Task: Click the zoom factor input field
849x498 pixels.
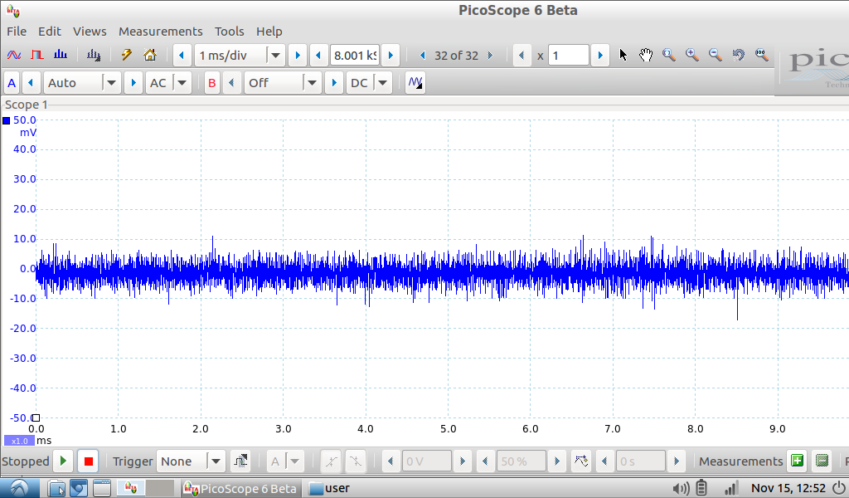Action: tap(569, 56)
